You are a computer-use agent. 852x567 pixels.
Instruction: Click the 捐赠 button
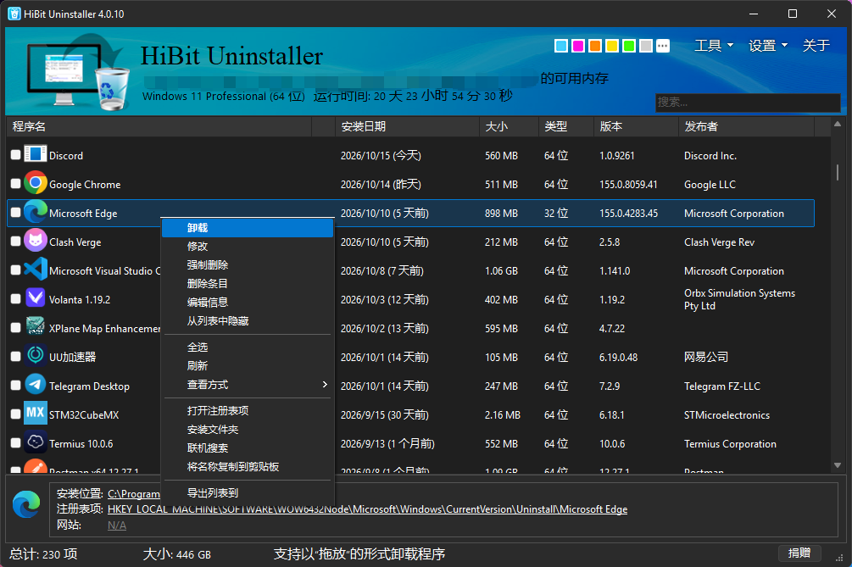799,553
